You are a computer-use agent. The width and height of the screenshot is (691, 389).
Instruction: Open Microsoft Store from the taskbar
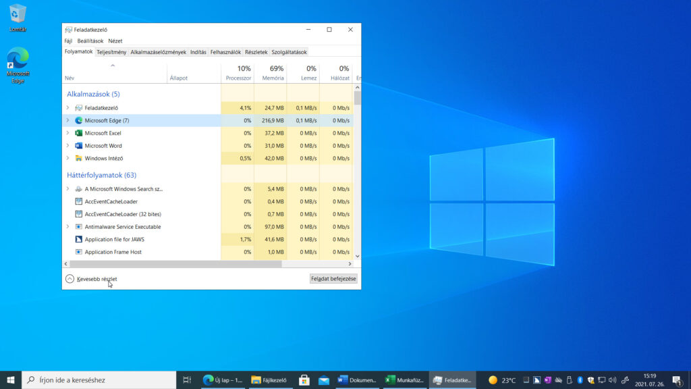pos(304,380)
